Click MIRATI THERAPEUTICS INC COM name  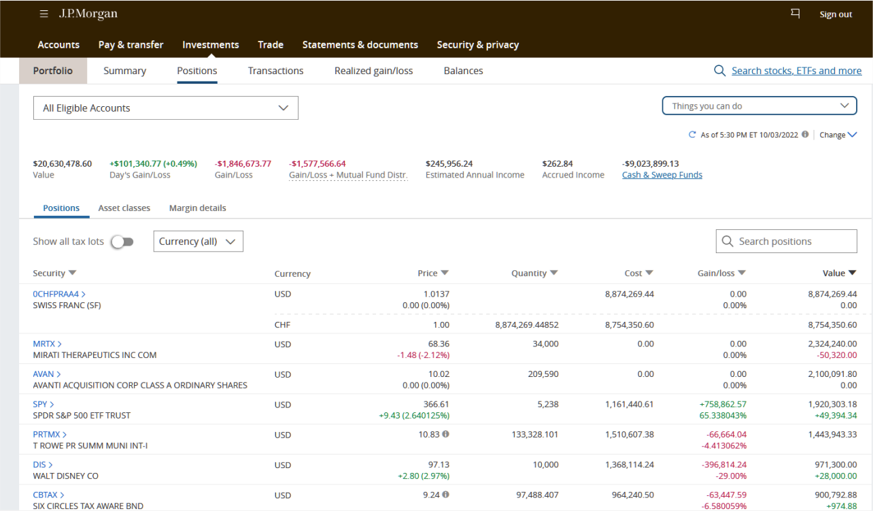[95, 355]
